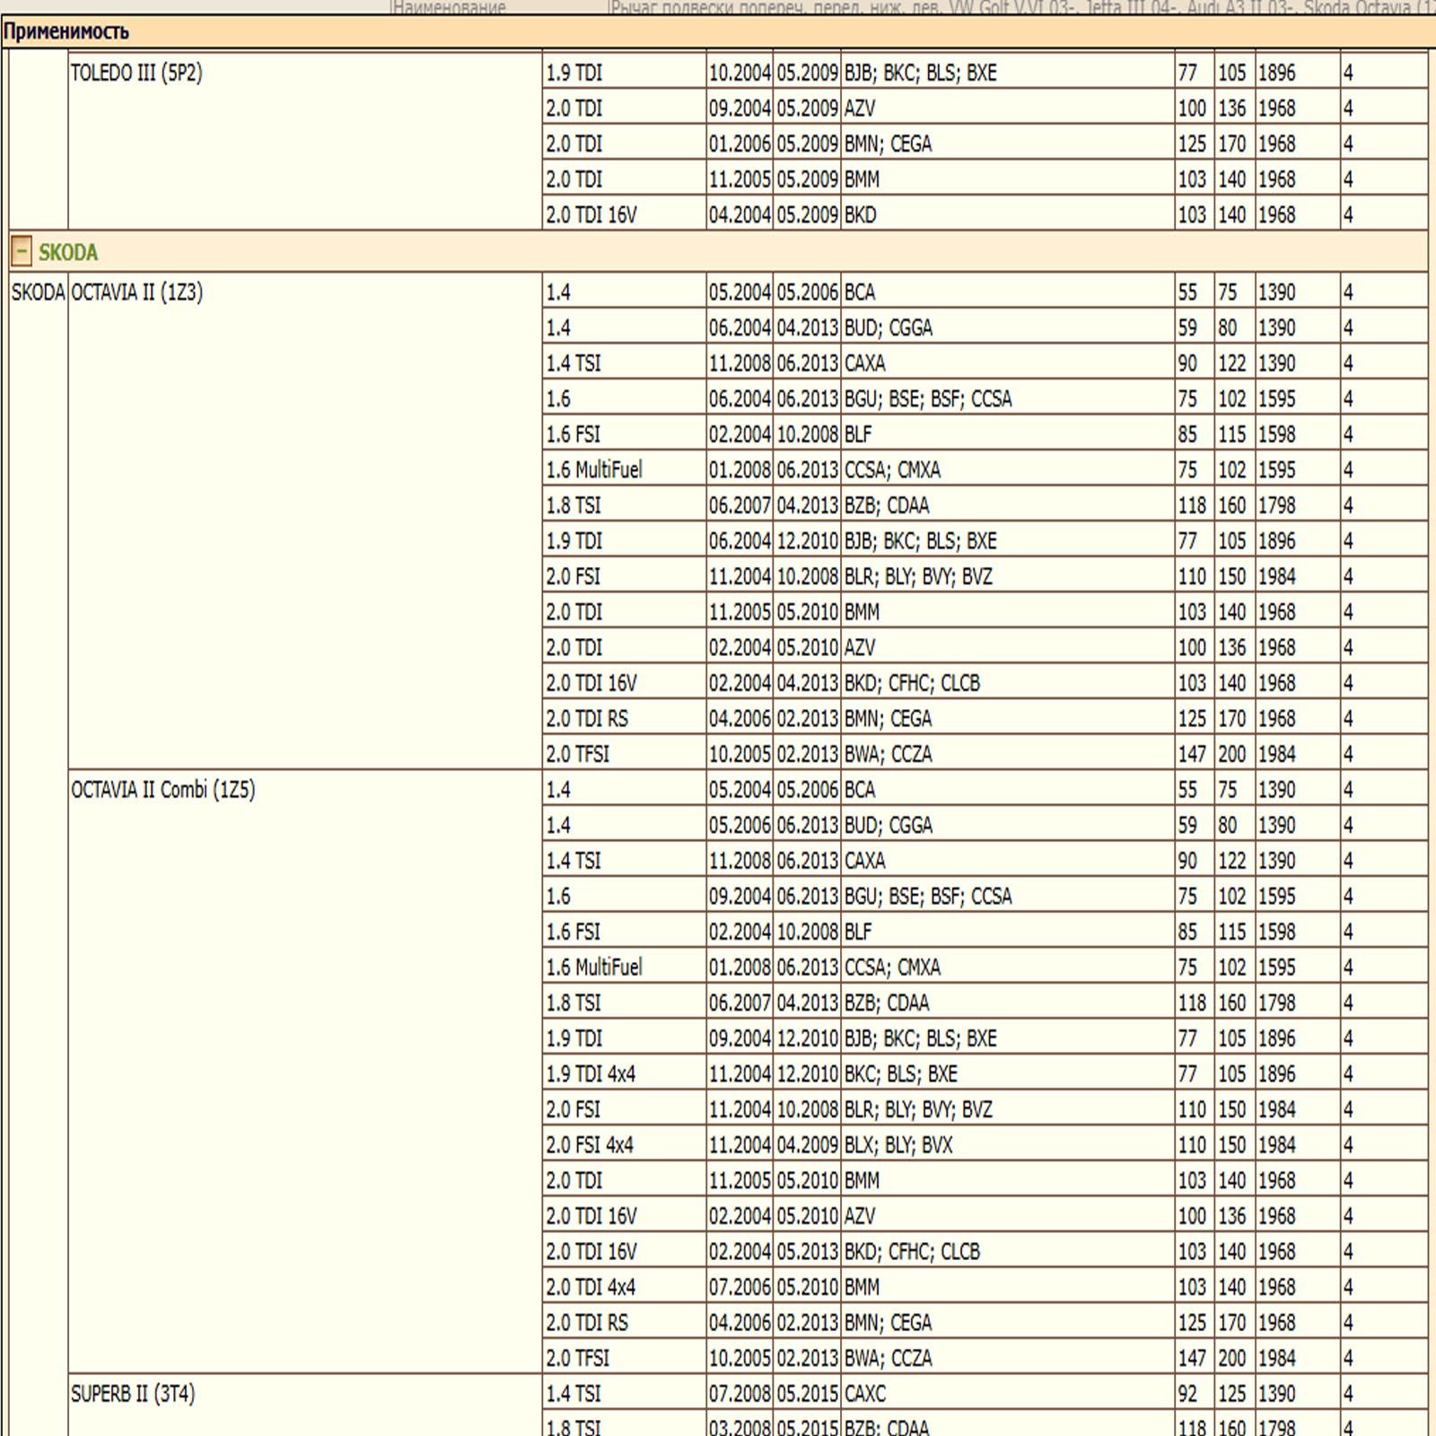Click the SKODA make cell beside OCTAVIA II
The width and height of the screenshot is (1436, 1436).
click(38, 293)
